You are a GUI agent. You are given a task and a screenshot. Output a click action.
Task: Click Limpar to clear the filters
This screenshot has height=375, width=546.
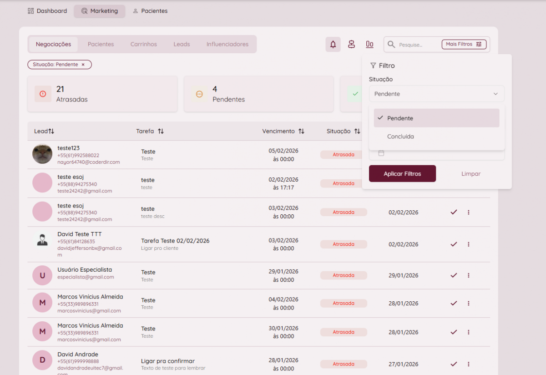coord(470,174)
